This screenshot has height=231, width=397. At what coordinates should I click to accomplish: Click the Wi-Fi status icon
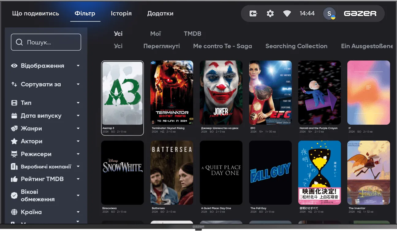pyautogui.click(x=287, y=13)
